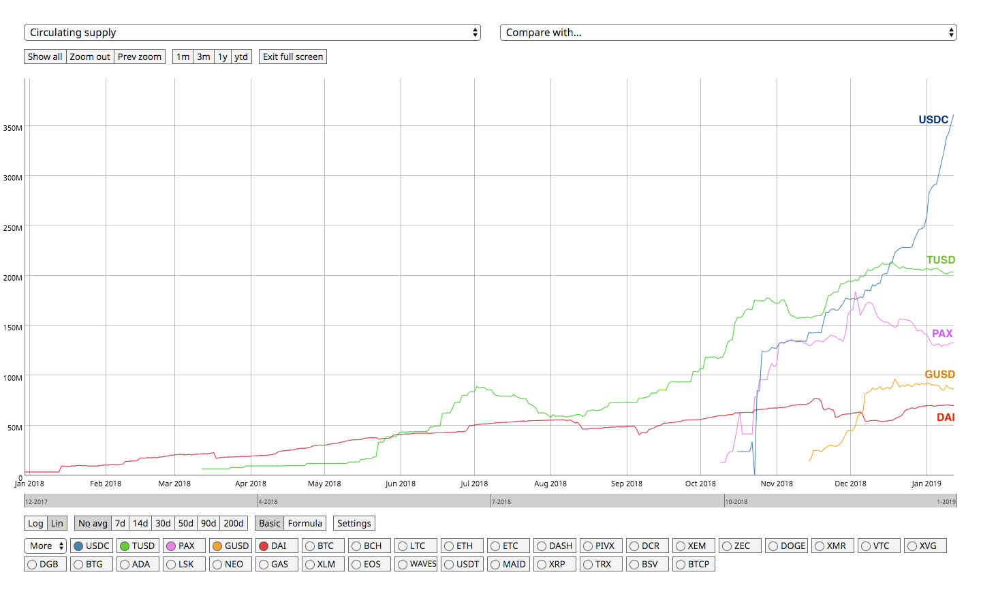The image size is (981, 613).
Task: Apply 200d moving average
Action: [234, 523]
